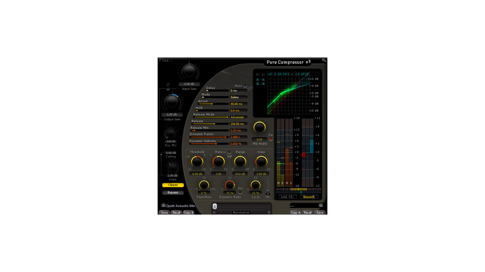Click Quiet Acoustic Mix preset name
This screenshot has width=485, height=272.
coord(180,206)
